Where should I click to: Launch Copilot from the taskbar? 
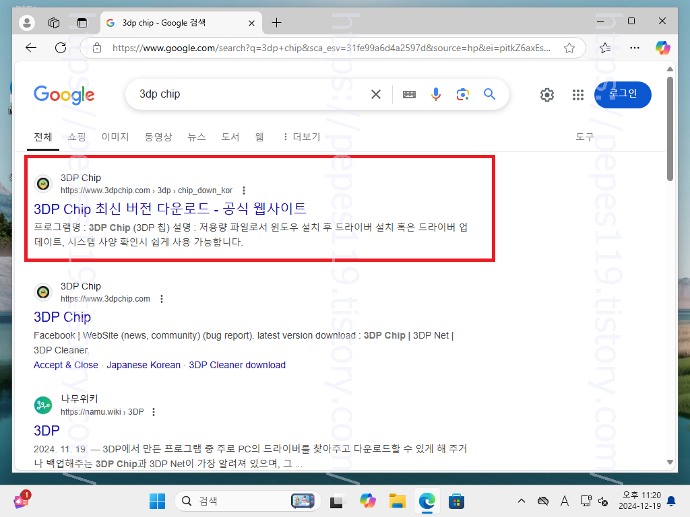coord(368,501)
